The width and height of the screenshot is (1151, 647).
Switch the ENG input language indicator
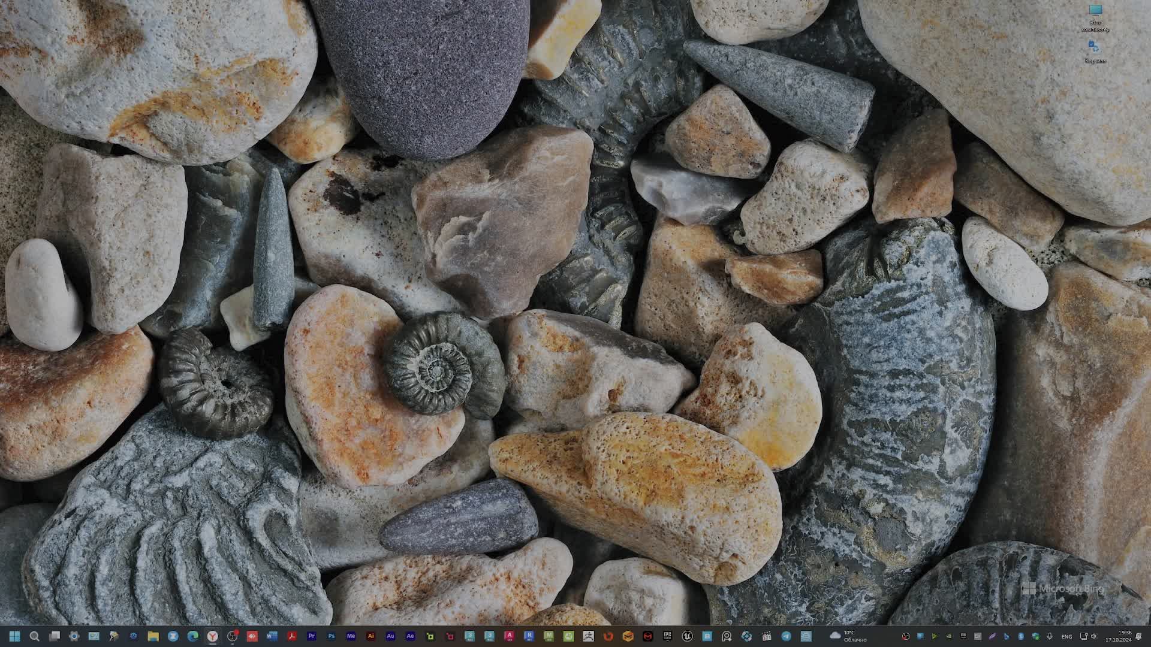tap(1066, 636)
